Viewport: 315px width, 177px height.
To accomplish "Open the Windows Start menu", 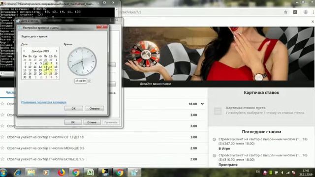I will (x=3, y=173).
